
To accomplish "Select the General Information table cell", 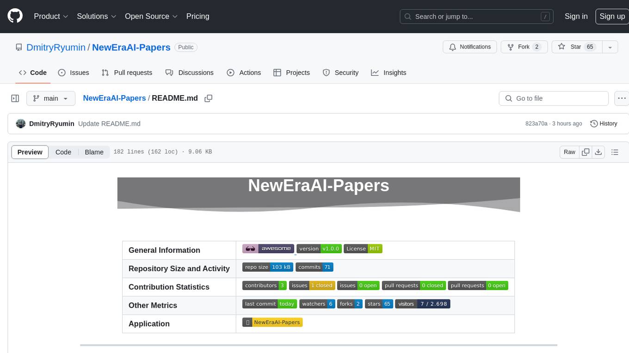I will coord(179,250).
